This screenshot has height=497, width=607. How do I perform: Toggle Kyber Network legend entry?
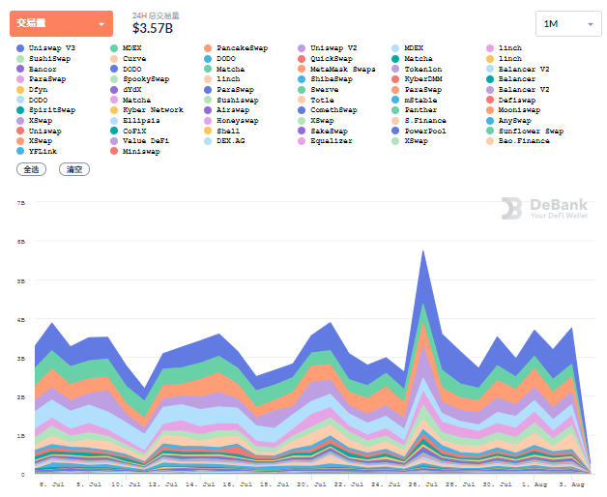147,110
